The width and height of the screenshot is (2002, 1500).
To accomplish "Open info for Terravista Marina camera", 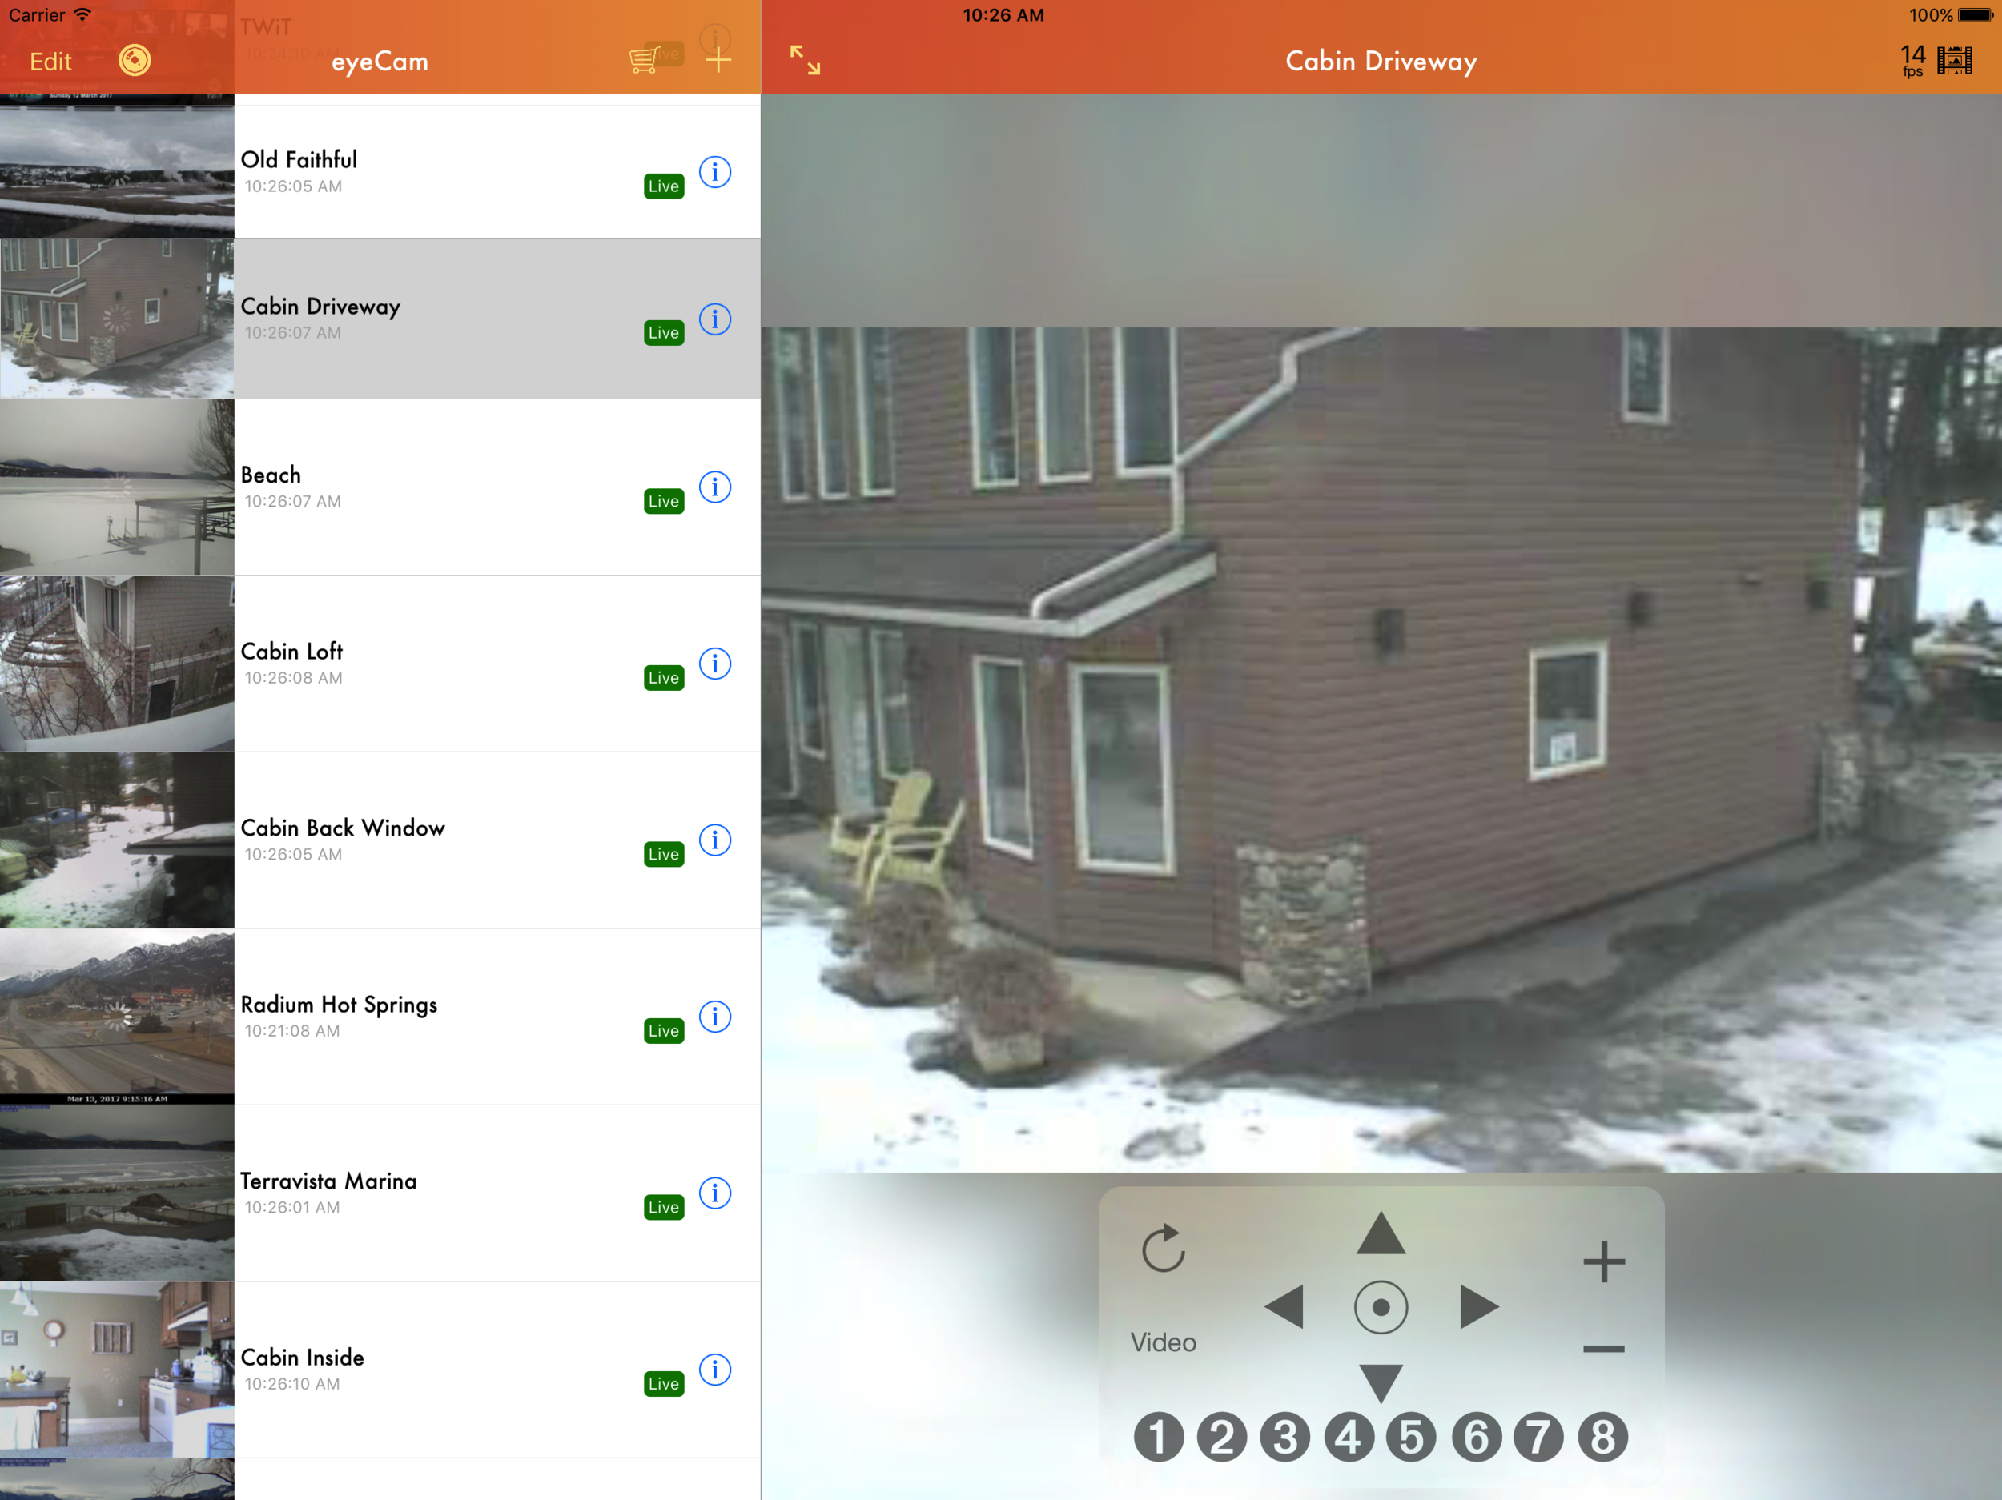I will coord(715,1193).
